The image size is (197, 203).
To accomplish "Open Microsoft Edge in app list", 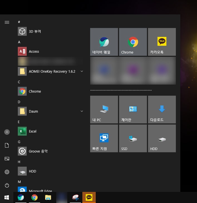I will pyautogui.click(x=50, y=189).
